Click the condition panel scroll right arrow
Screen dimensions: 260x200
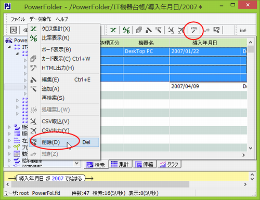point(245,184)
